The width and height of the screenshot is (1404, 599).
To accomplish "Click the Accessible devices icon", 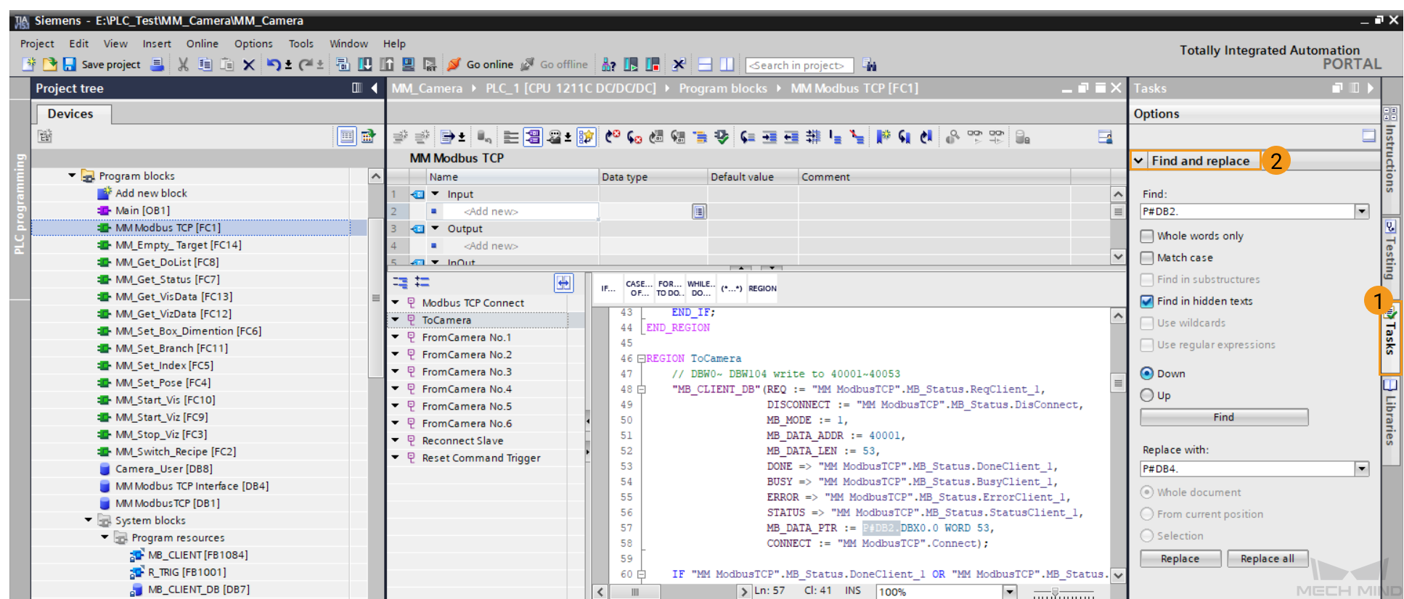I will [608, 65].
